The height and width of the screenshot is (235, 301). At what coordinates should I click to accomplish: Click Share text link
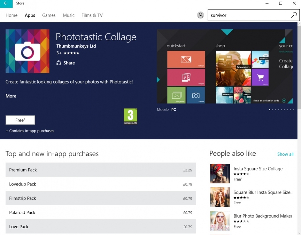click(69, 63)
